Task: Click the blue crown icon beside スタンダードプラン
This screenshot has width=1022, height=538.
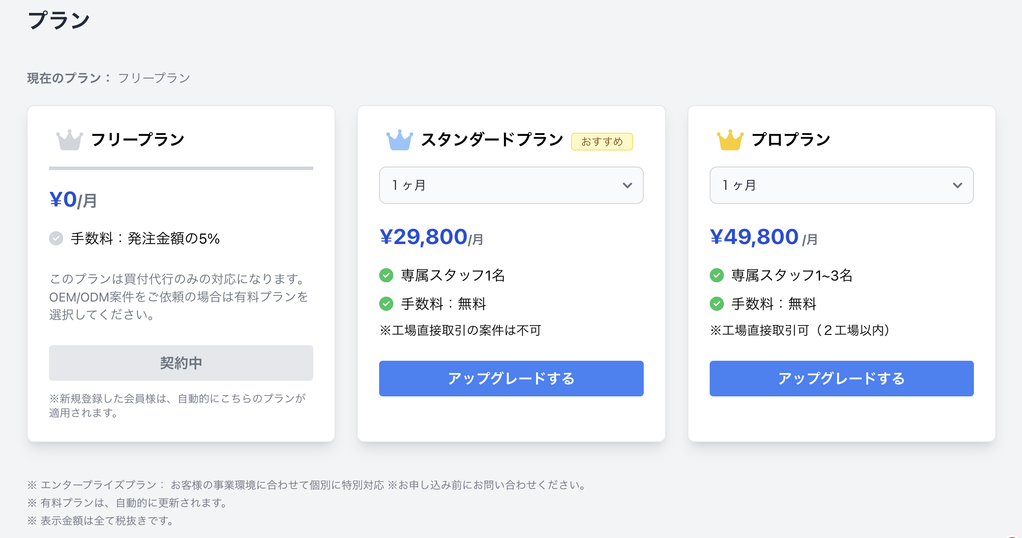Action: pyautogui.click(x=399, y=139)
